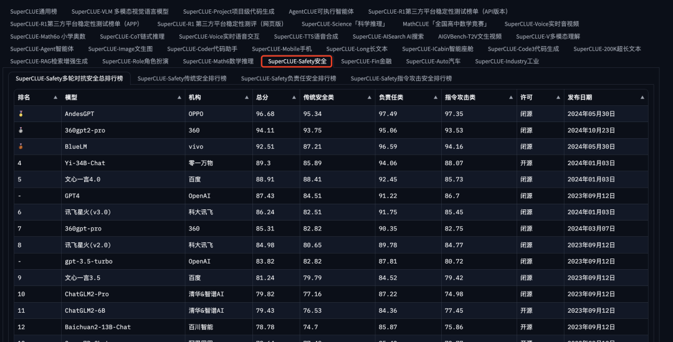Image resolution: width=673 pixels, height=342 pixels.
Task: Sort by 传统安全类 column
Action: 370,97
